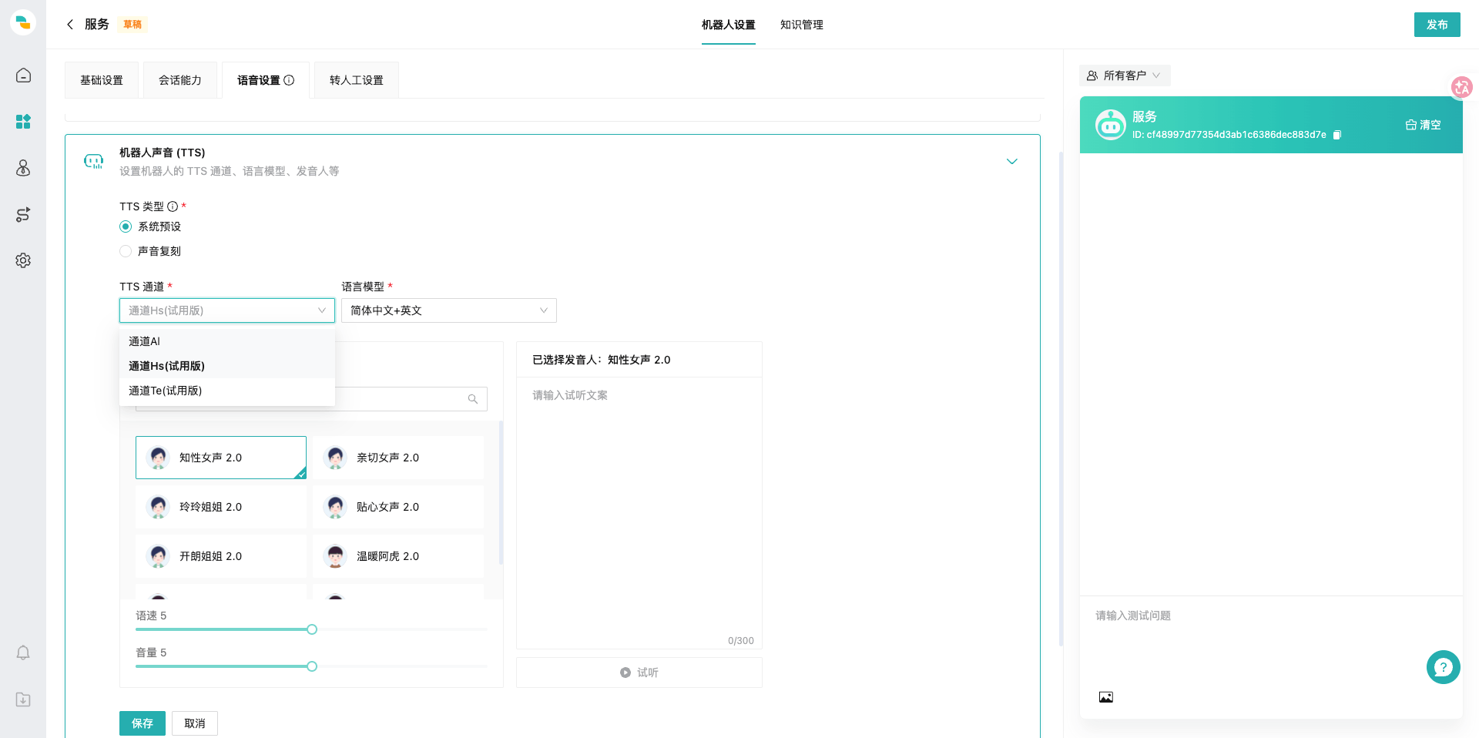Click the back arrow next to 服务

point(70,25)
